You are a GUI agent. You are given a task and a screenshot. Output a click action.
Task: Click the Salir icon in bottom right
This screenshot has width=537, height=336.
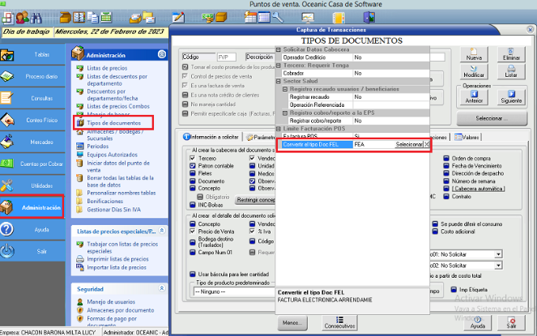[x=511, y=321]
